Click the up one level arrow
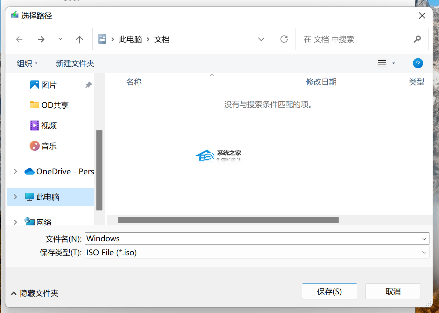The image size is (439, 313). click(x=79, y=39)
